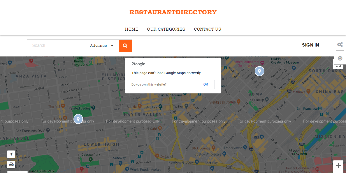This screenshot has height=173, width=346.
Task: Click the Best Buy map label
Action: pos(211,163)
